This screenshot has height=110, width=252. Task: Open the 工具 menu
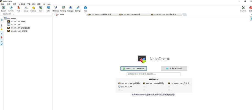coord(29,4)
